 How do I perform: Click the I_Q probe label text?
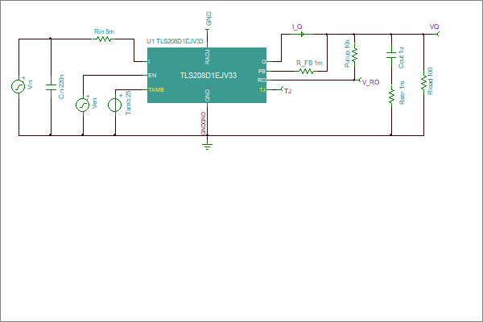pos(297,27)
